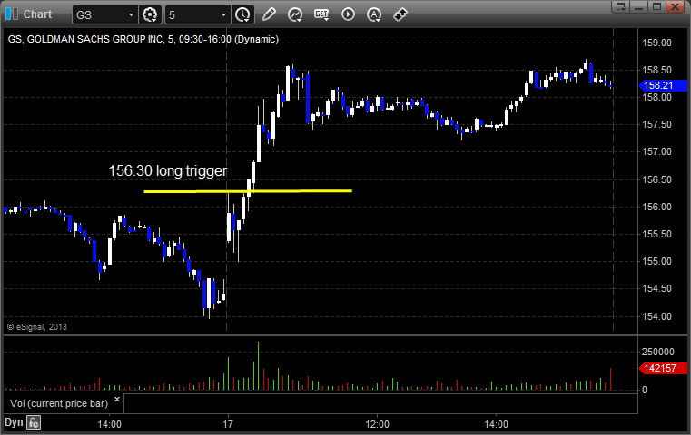This screenshot has width=691, height=435.
Task: Click the GS Goldman Sachs chart title text
Action: click(x=143, y=39)
